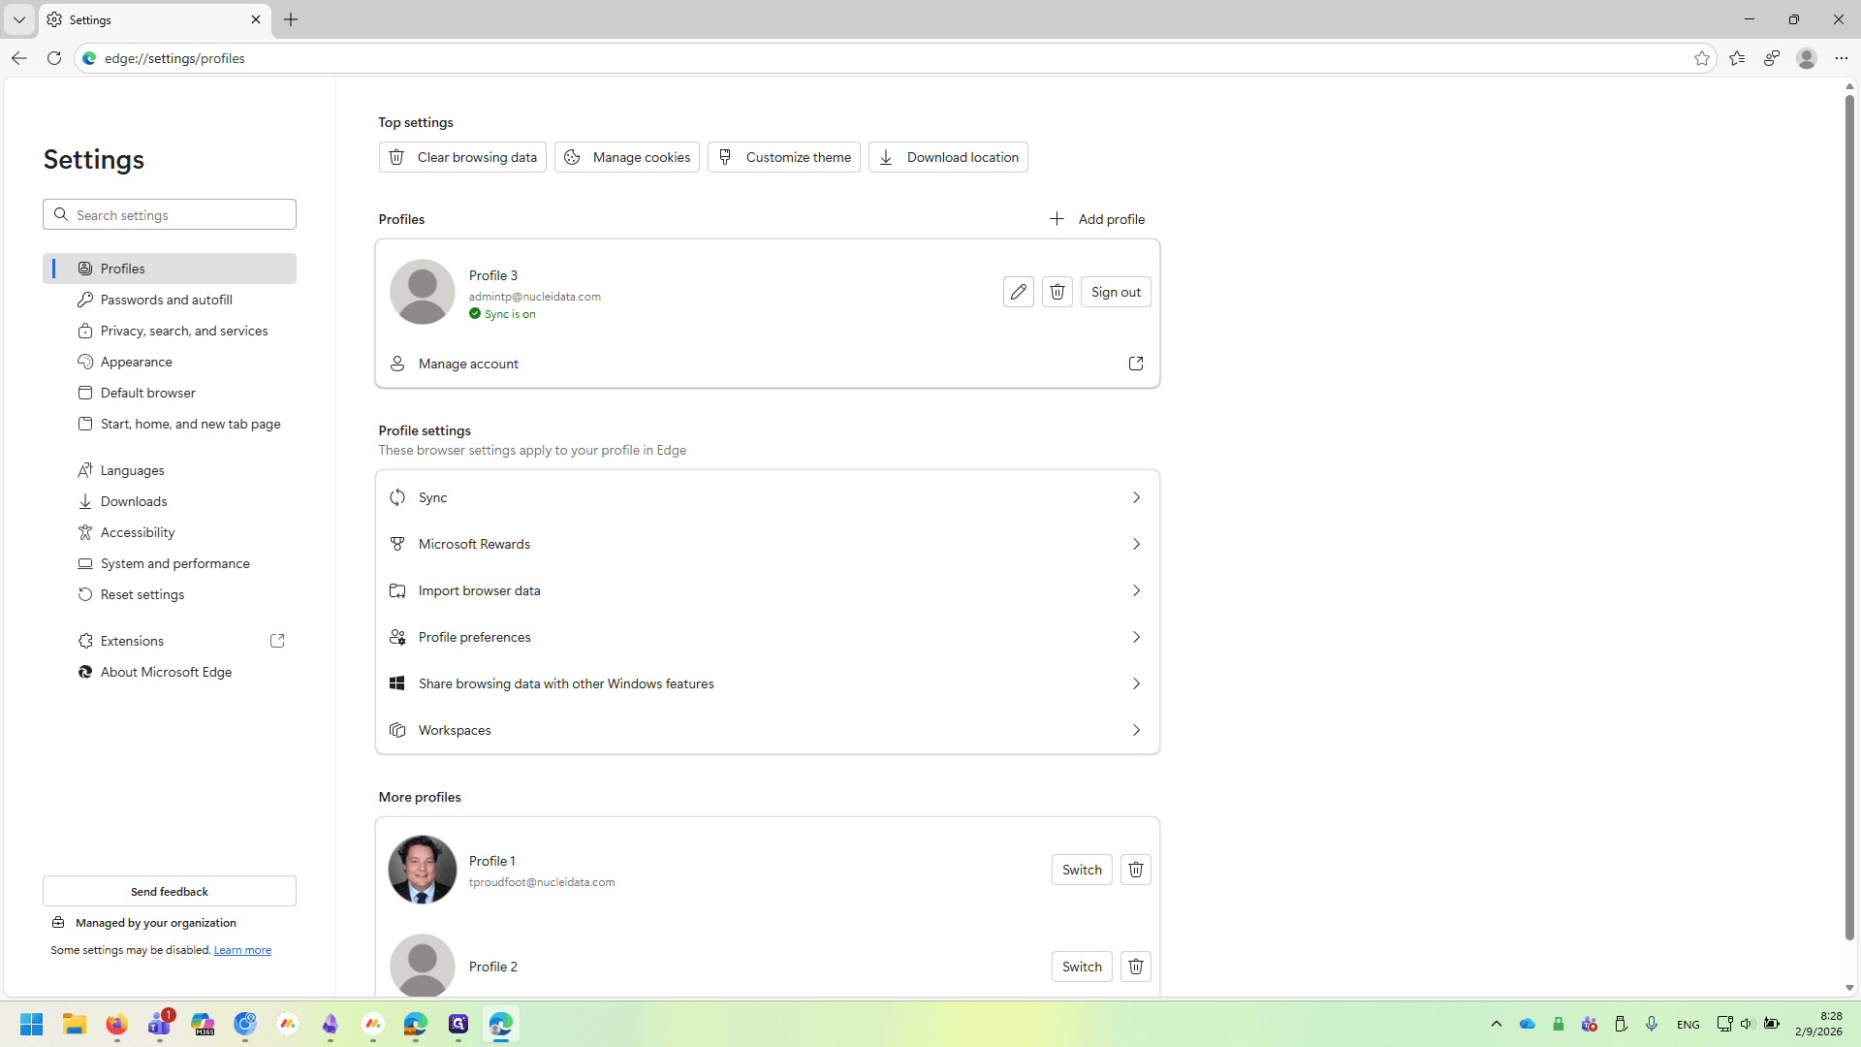Image resolution: width=1861 pixels, height=1047 pixels.
Task: Show hidden system tray icons
Action: (1497, 1024)
